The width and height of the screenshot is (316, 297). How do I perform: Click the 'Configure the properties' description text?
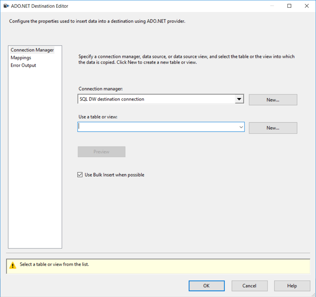point(97,21)
